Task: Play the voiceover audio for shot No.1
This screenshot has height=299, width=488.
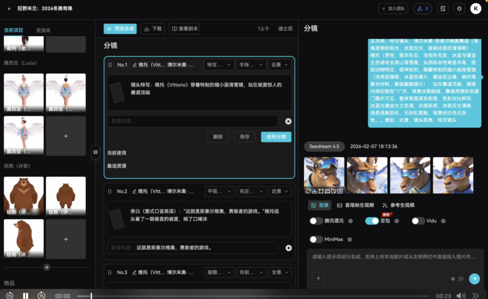Action: (288, 121)
